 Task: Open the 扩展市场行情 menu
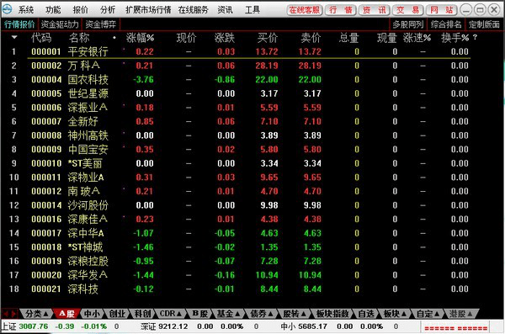pos(148,10)
